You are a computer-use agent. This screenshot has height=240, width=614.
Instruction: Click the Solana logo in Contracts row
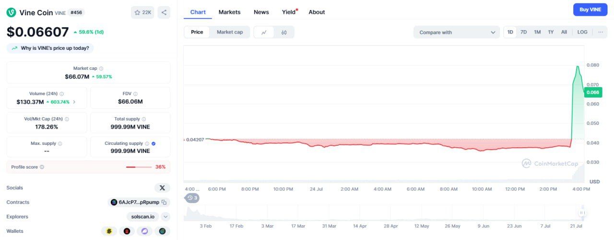pos(114,202)
